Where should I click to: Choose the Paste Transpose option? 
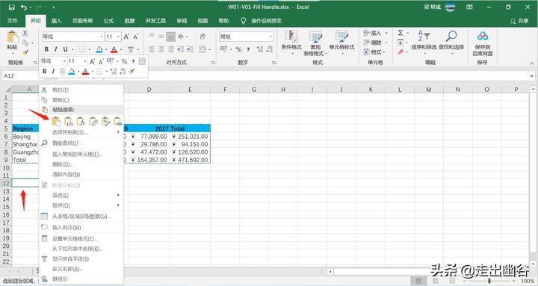coord(93,121)
